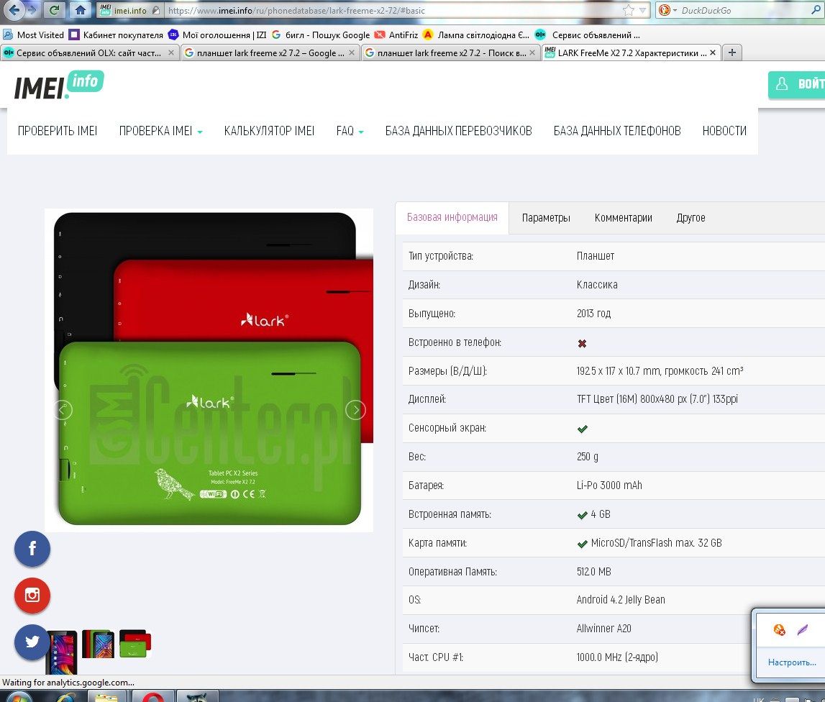Share the page on Twitter

pos(32,642)
